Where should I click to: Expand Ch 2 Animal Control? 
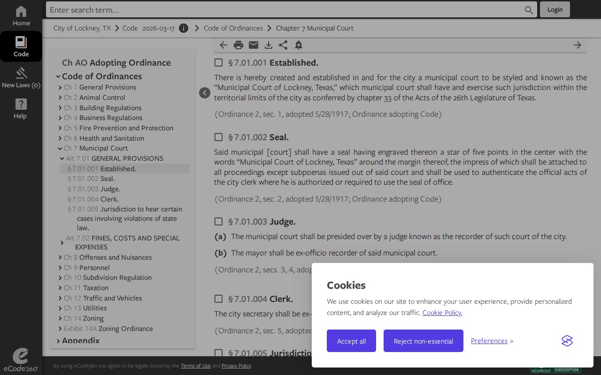pos(60,97)
